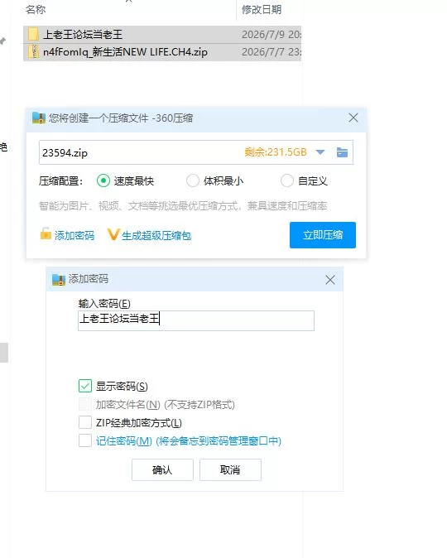Sort by the 修改日期 column header
447x558 pixels.
pyautogui.click(x=262, y=9)
